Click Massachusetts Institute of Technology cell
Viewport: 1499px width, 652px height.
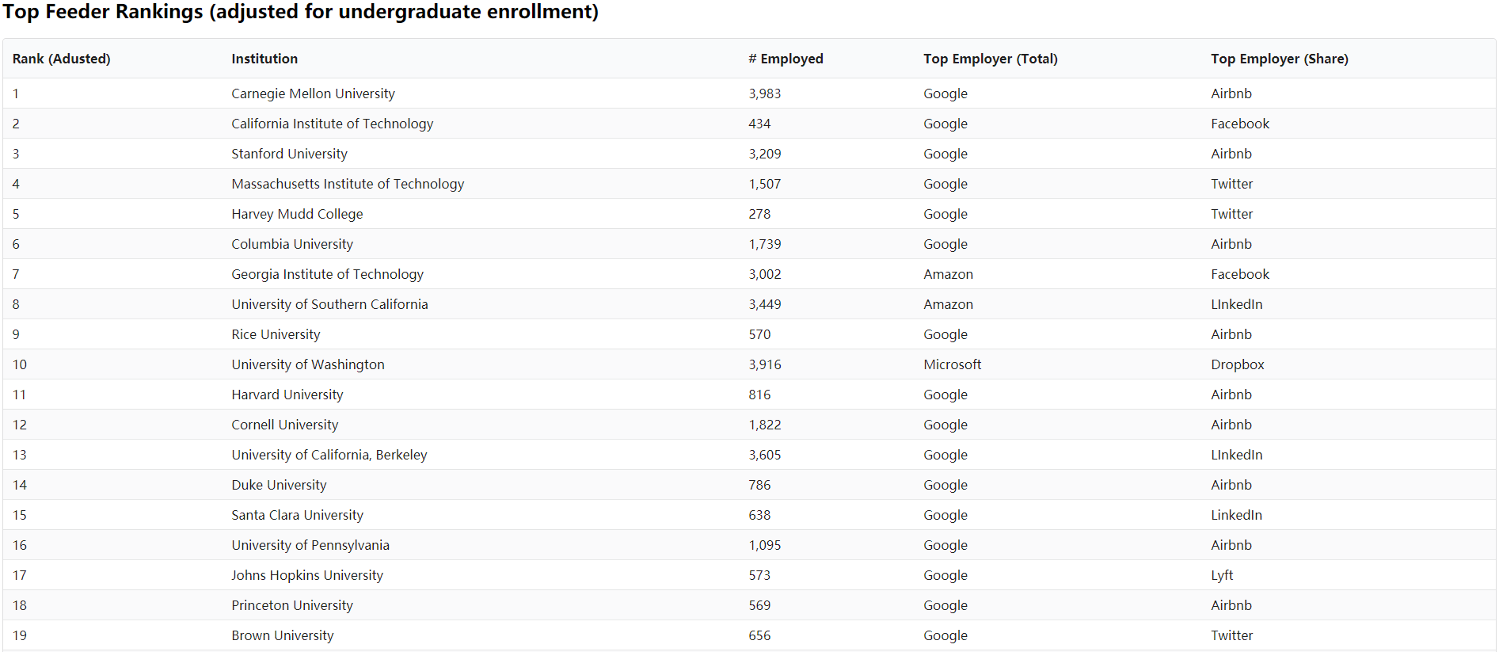point(348,184)
